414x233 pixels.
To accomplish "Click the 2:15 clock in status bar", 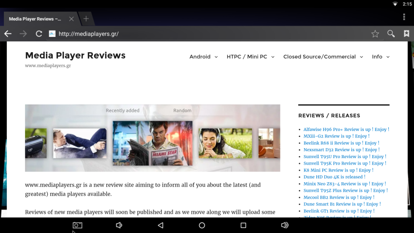I will click(x=407, y=4).
